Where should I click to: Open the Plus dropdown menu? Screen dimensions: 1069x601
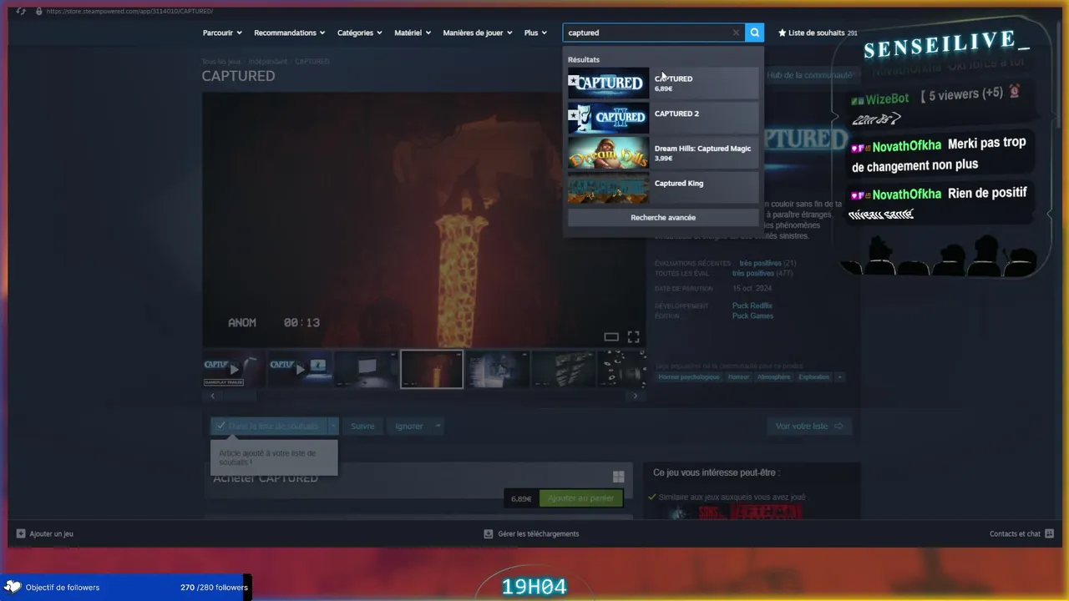click(x=535, y=33)
